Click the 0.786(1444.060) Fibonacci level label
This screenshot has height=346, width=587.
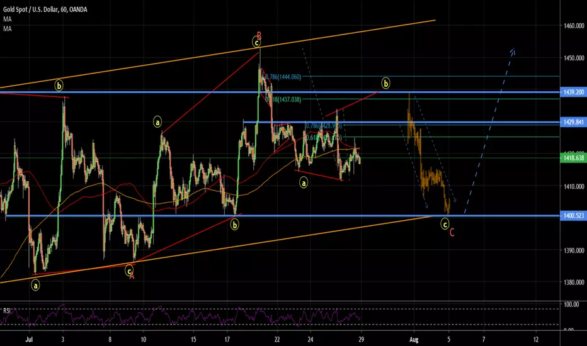[x=283, y=77]
